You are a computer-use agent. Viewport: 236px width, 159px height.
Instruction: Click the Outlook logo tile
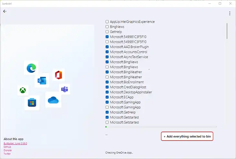click(x=42, y=81)
